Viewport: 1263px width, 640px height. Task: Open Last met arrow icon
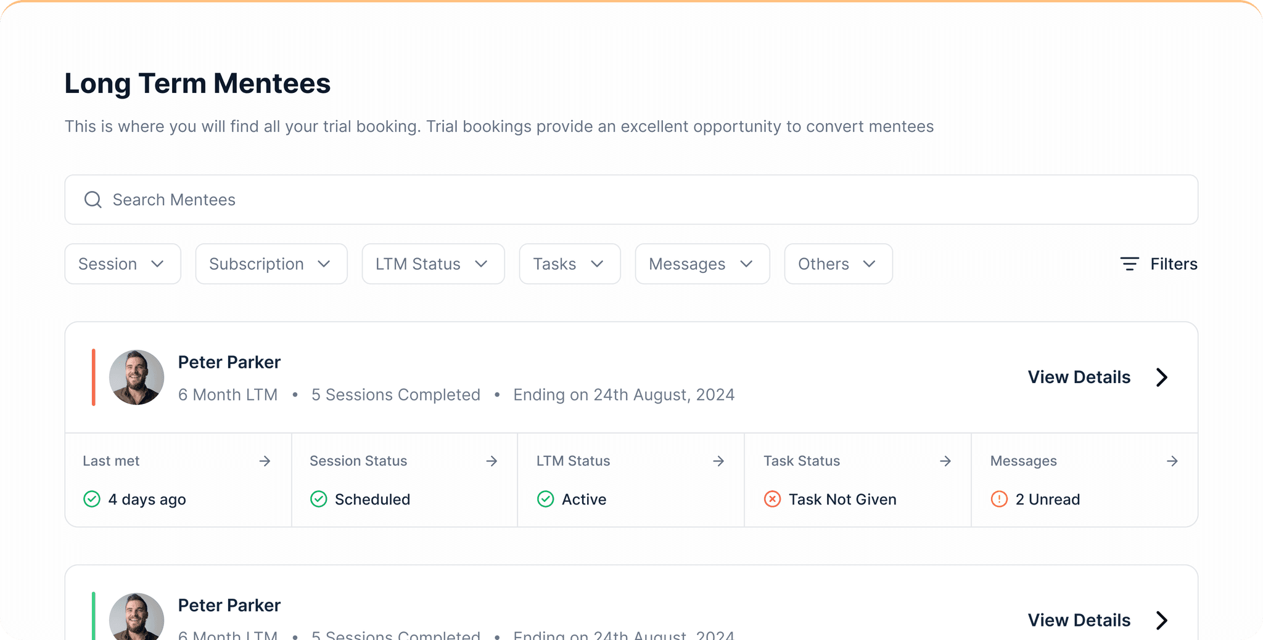pyautogui.click(x=265, y=461)
